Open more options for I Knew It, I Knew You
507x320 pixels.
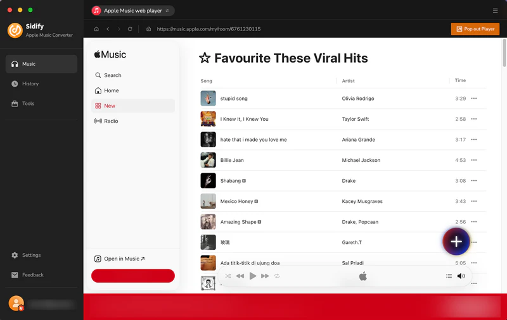click(474, 119)
